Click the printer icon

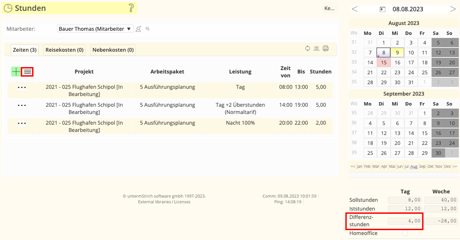tap(326, 48)
